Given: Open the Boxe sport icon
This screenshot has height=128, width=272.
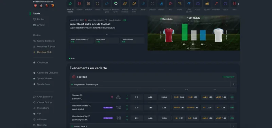Looking at the screenshot, I should [x=171, y=3].
